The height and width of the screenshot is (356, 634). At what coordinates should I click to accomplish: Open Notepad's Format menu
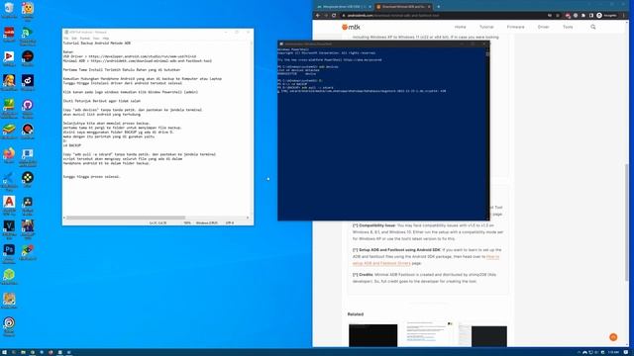click(x=84, y=39)
